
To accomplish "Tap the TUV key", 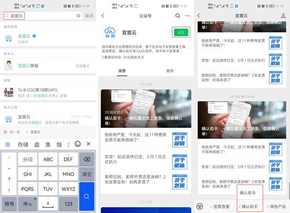I will coord(48,189).
